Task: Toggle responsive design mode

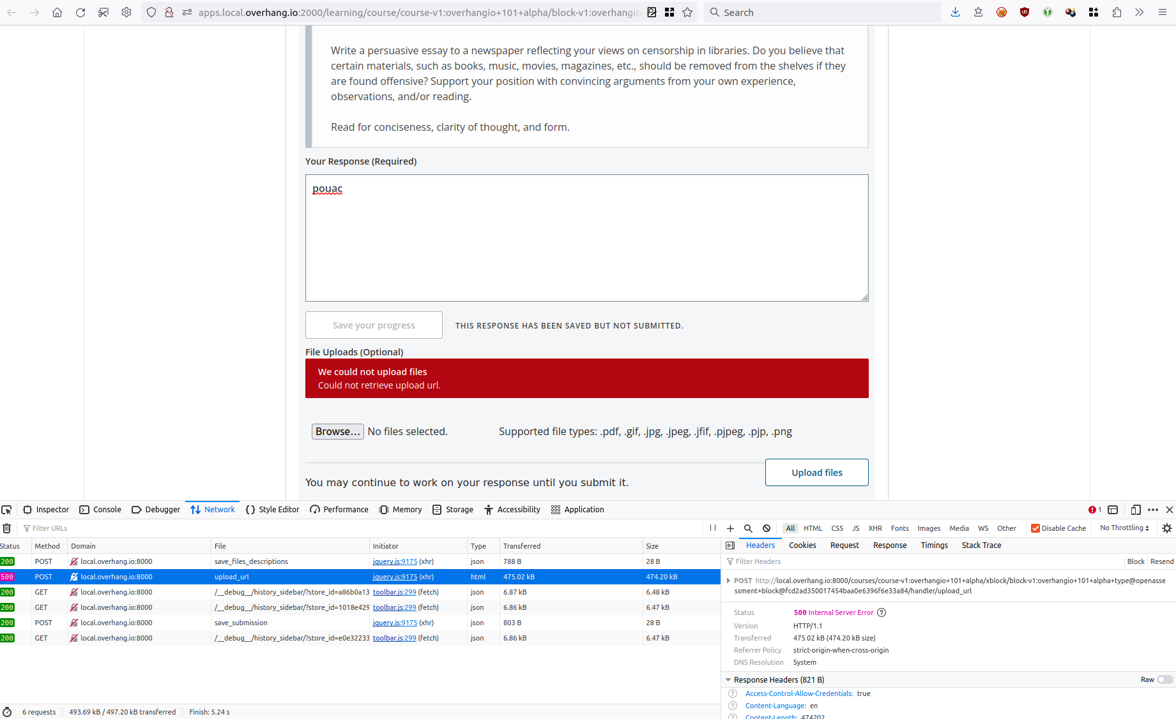Action: [1136, 509]
